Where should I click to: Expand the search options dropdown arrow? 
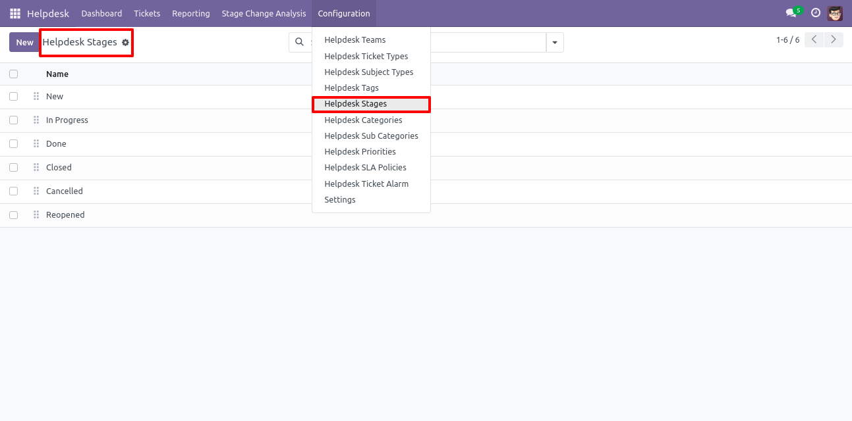click(555, 42)
